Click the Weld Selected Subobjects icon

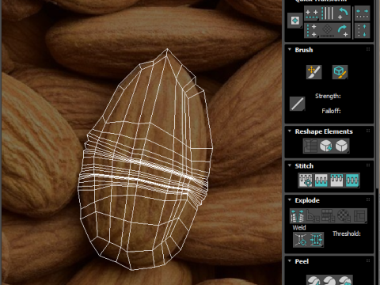click(x=316, y=240)
